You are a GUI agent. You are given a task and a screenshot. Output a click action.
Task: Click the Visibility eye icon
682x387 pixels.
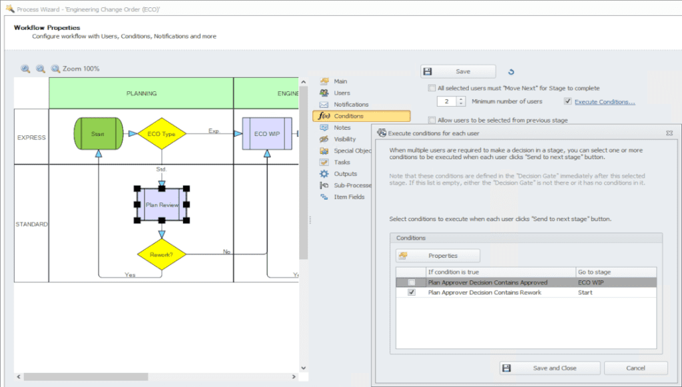click(324, 139)
